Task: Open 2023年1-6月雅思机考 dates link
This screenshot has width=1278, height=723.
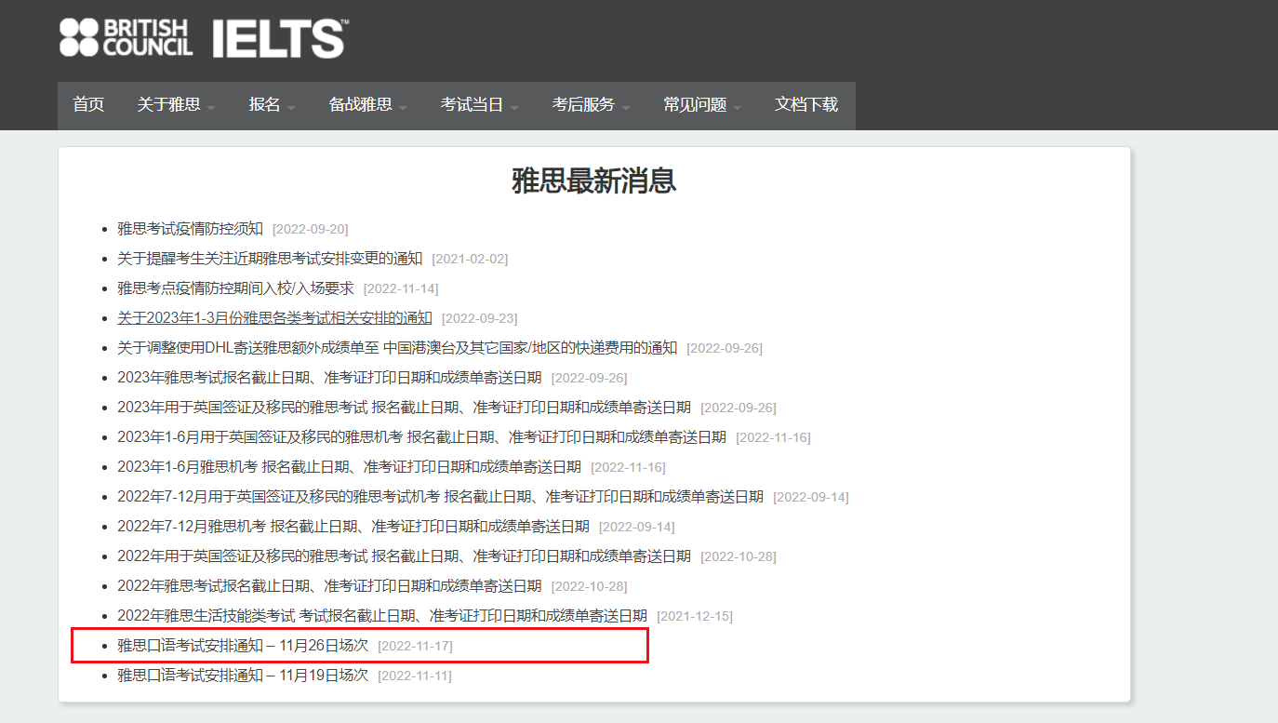Action: pos(349,467)
